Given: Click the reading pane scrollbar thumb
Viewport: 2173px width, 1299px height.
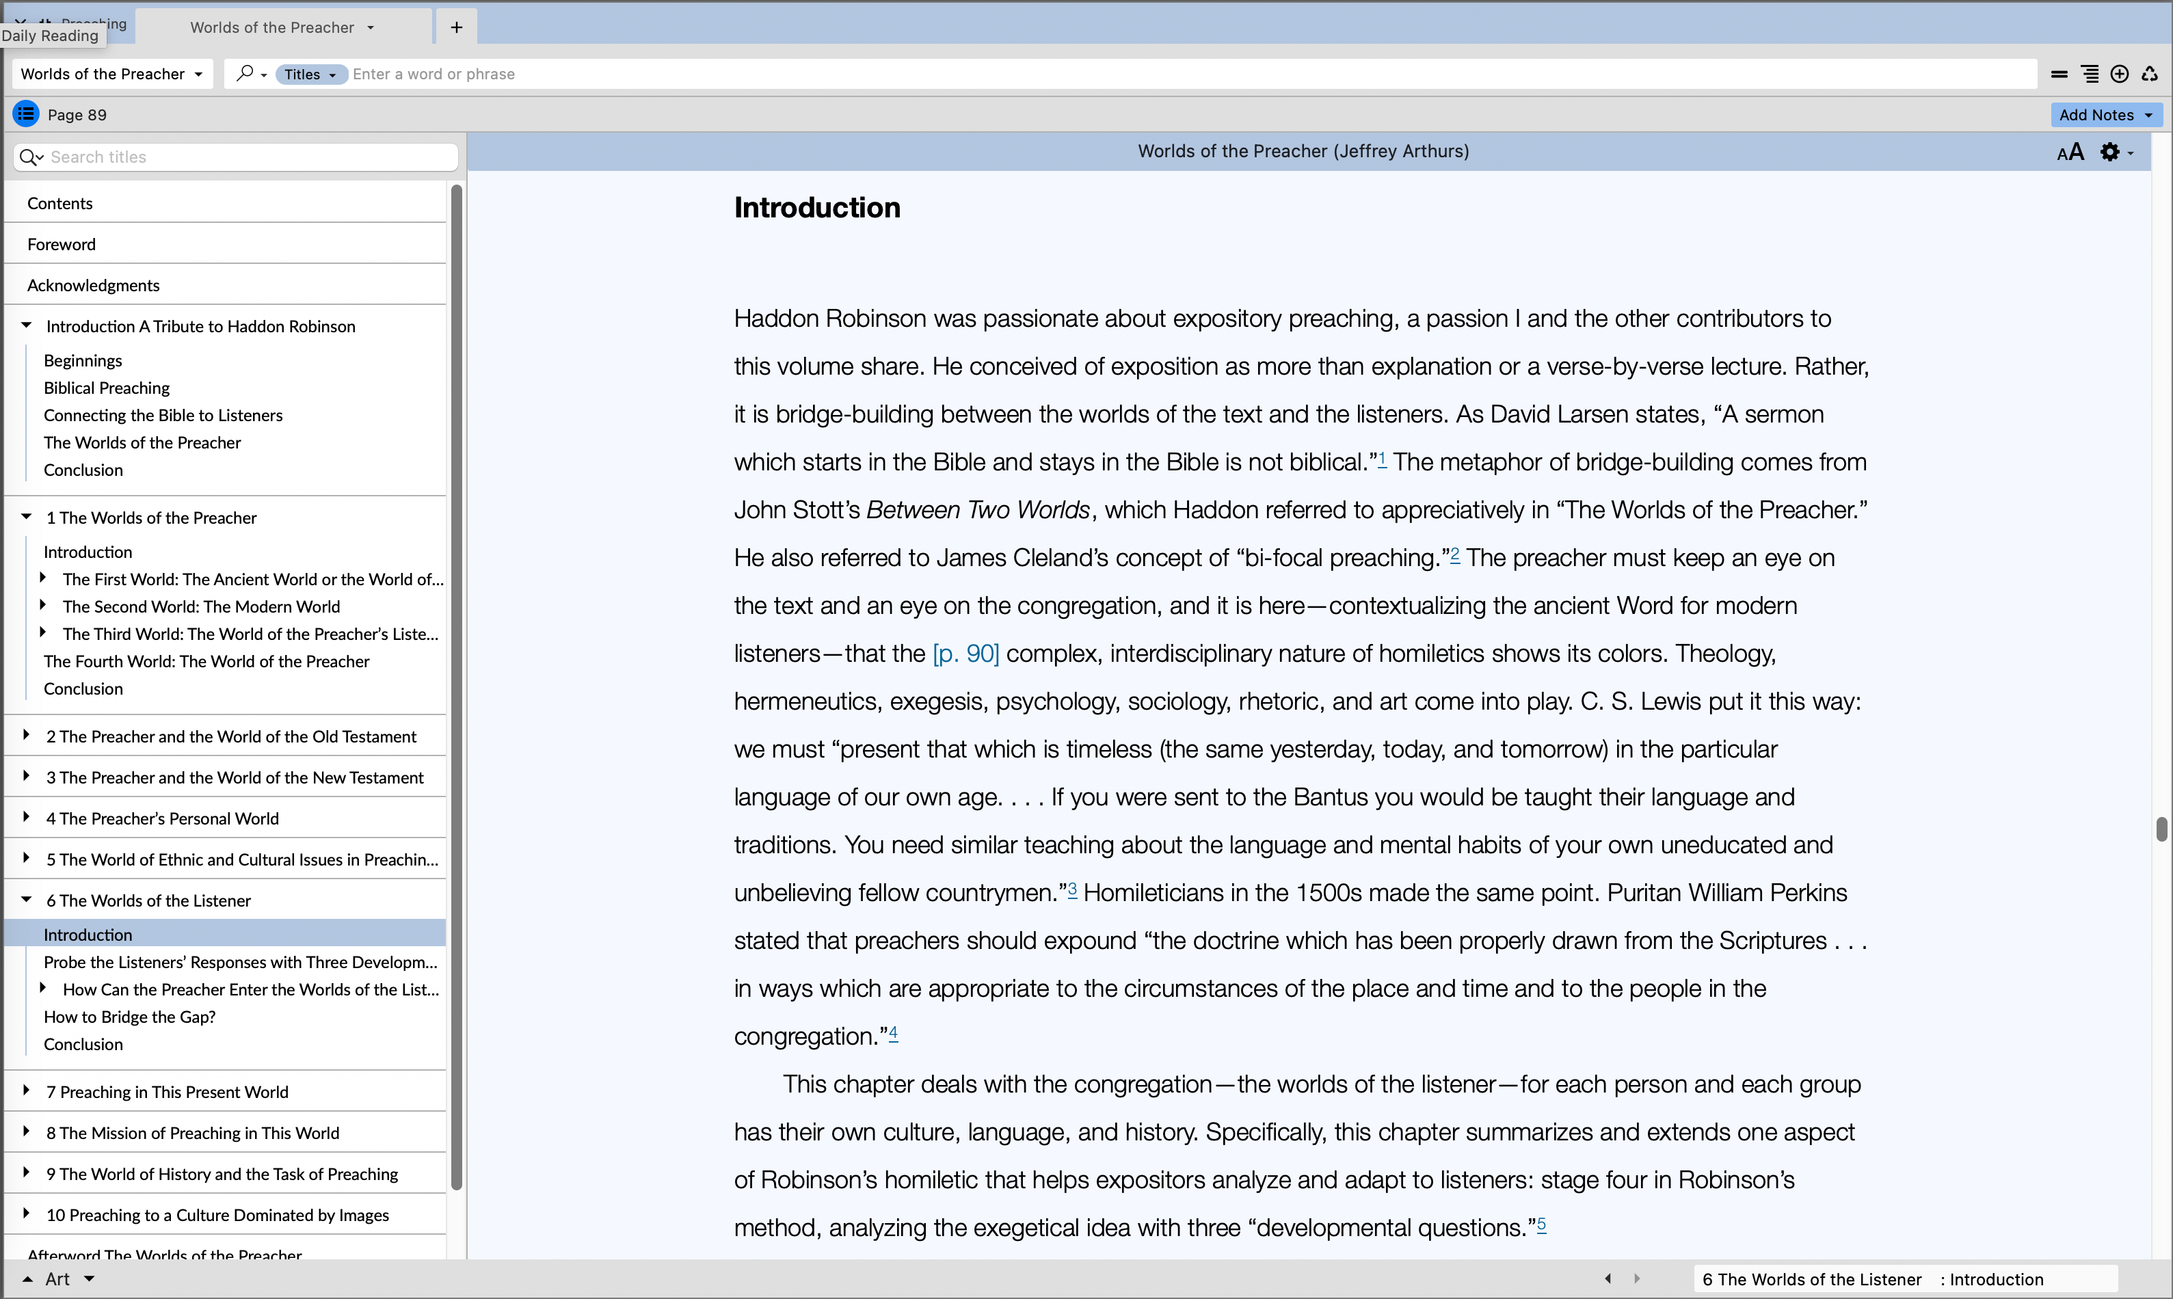Looking at the screenshot, I should coord(2161,828).
